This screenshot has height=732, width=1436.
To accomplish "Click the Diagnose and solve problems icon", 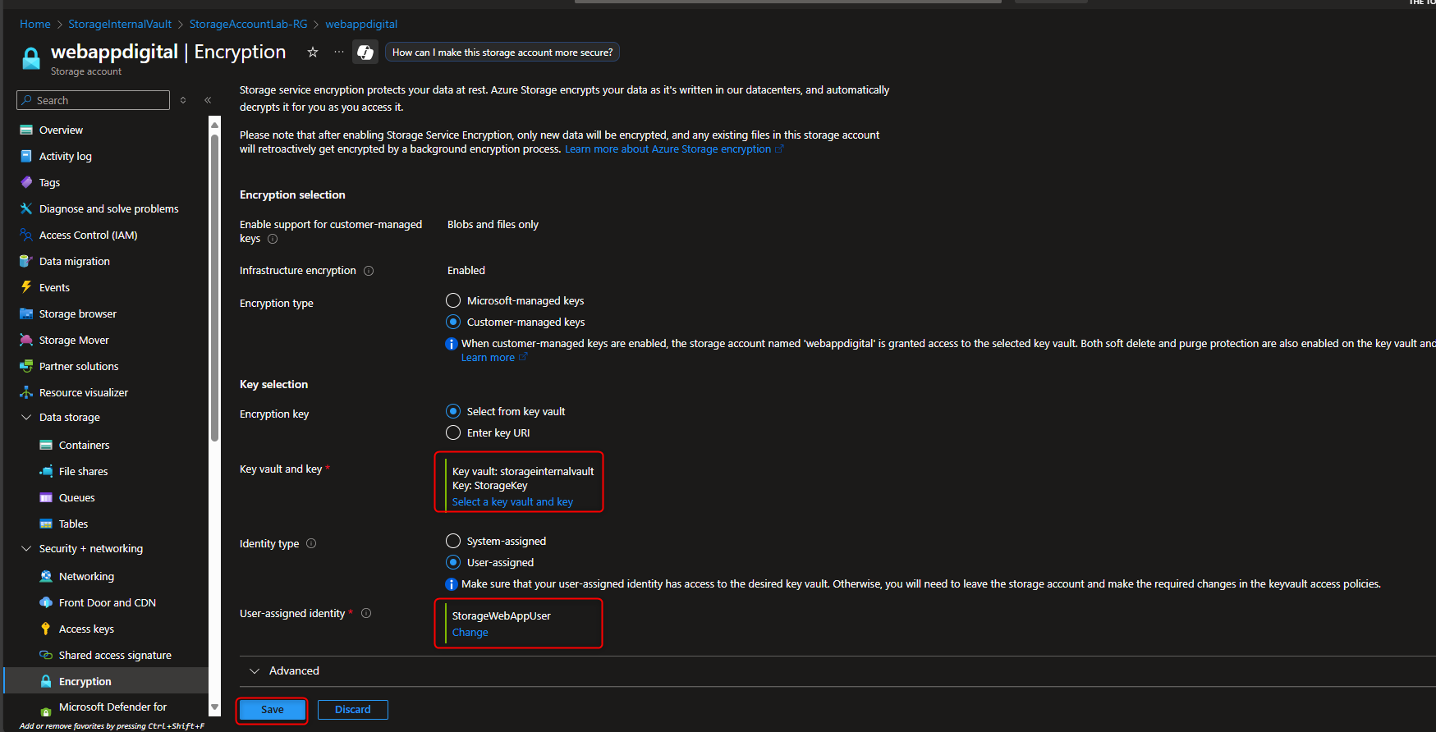I will pyautogui.click(x=26, y=208).
